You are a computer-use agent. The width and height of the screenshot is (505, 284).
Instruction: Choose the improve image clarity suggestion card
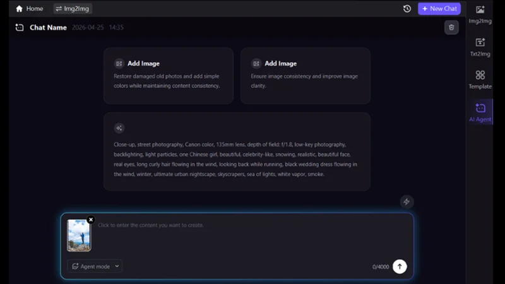point(305,75)
